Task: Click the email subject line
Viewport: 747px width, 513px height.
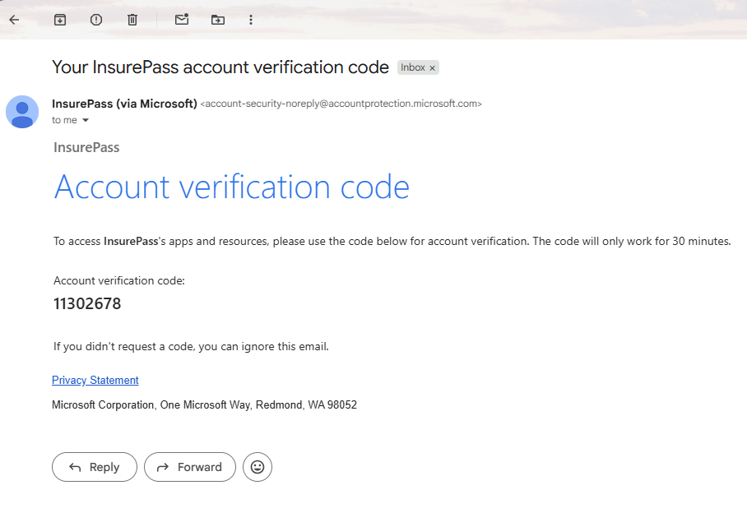Action: point(220,67)
